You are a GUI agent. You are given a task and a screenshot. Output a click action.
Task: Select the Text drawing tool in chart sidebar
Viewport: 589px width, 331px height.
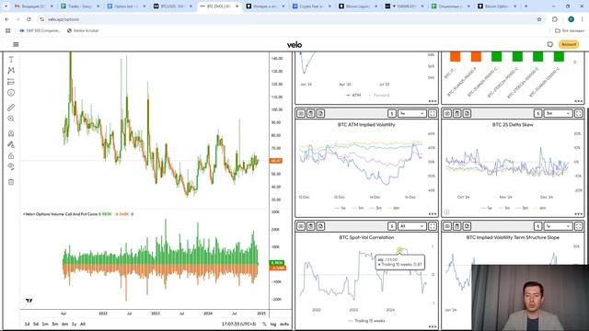tap(11, 60)
